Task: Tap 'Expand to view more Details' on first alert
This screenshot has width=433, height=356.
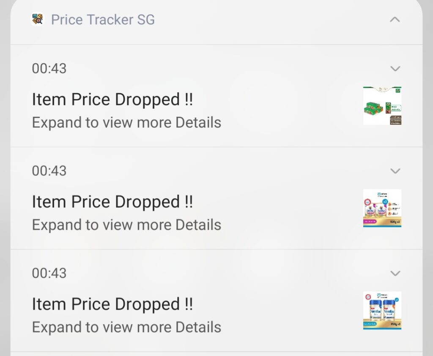Action: 126,122
